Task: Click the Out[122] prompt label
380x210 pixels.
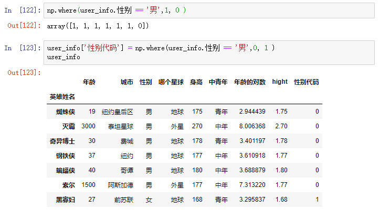Action: pyautogui.click(x=24, y=26)
